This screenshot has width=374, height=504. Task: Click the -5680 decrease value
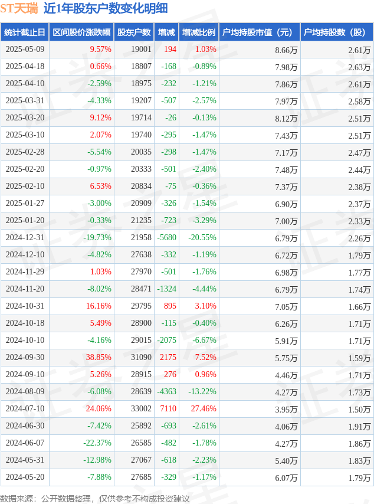point(166,237)
